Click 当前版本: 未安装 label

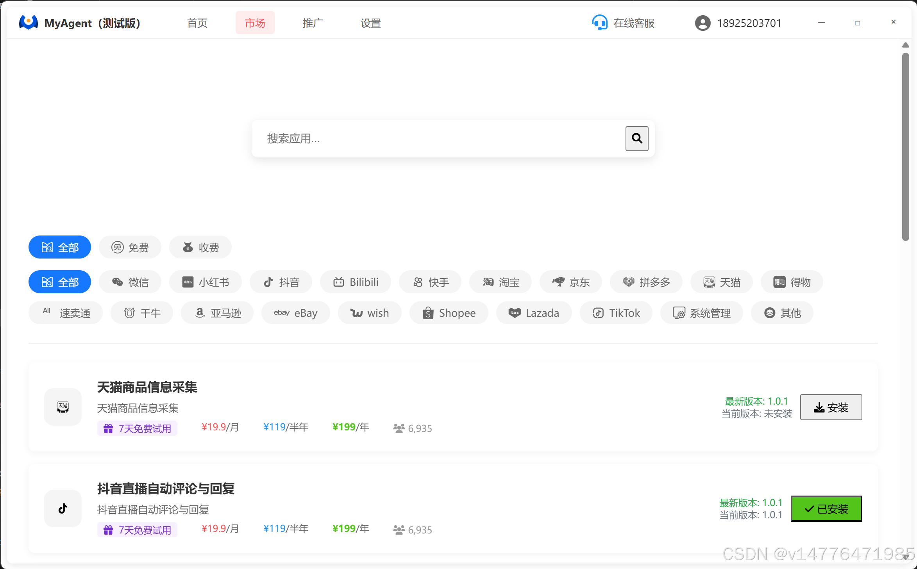point(756,414)
